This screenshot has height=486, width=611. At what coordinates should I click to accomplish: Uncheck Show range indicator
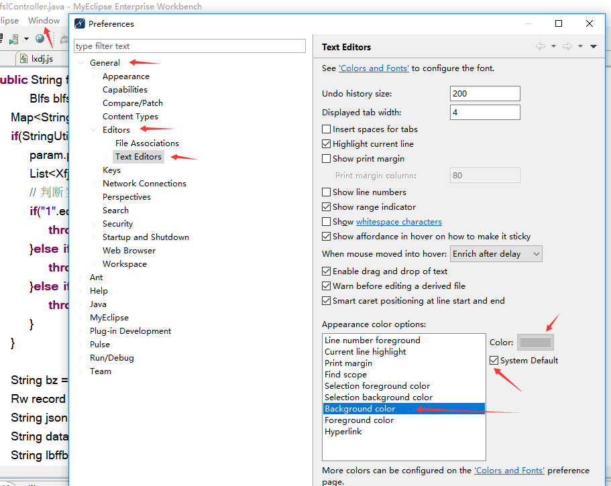tap(326, 206)
